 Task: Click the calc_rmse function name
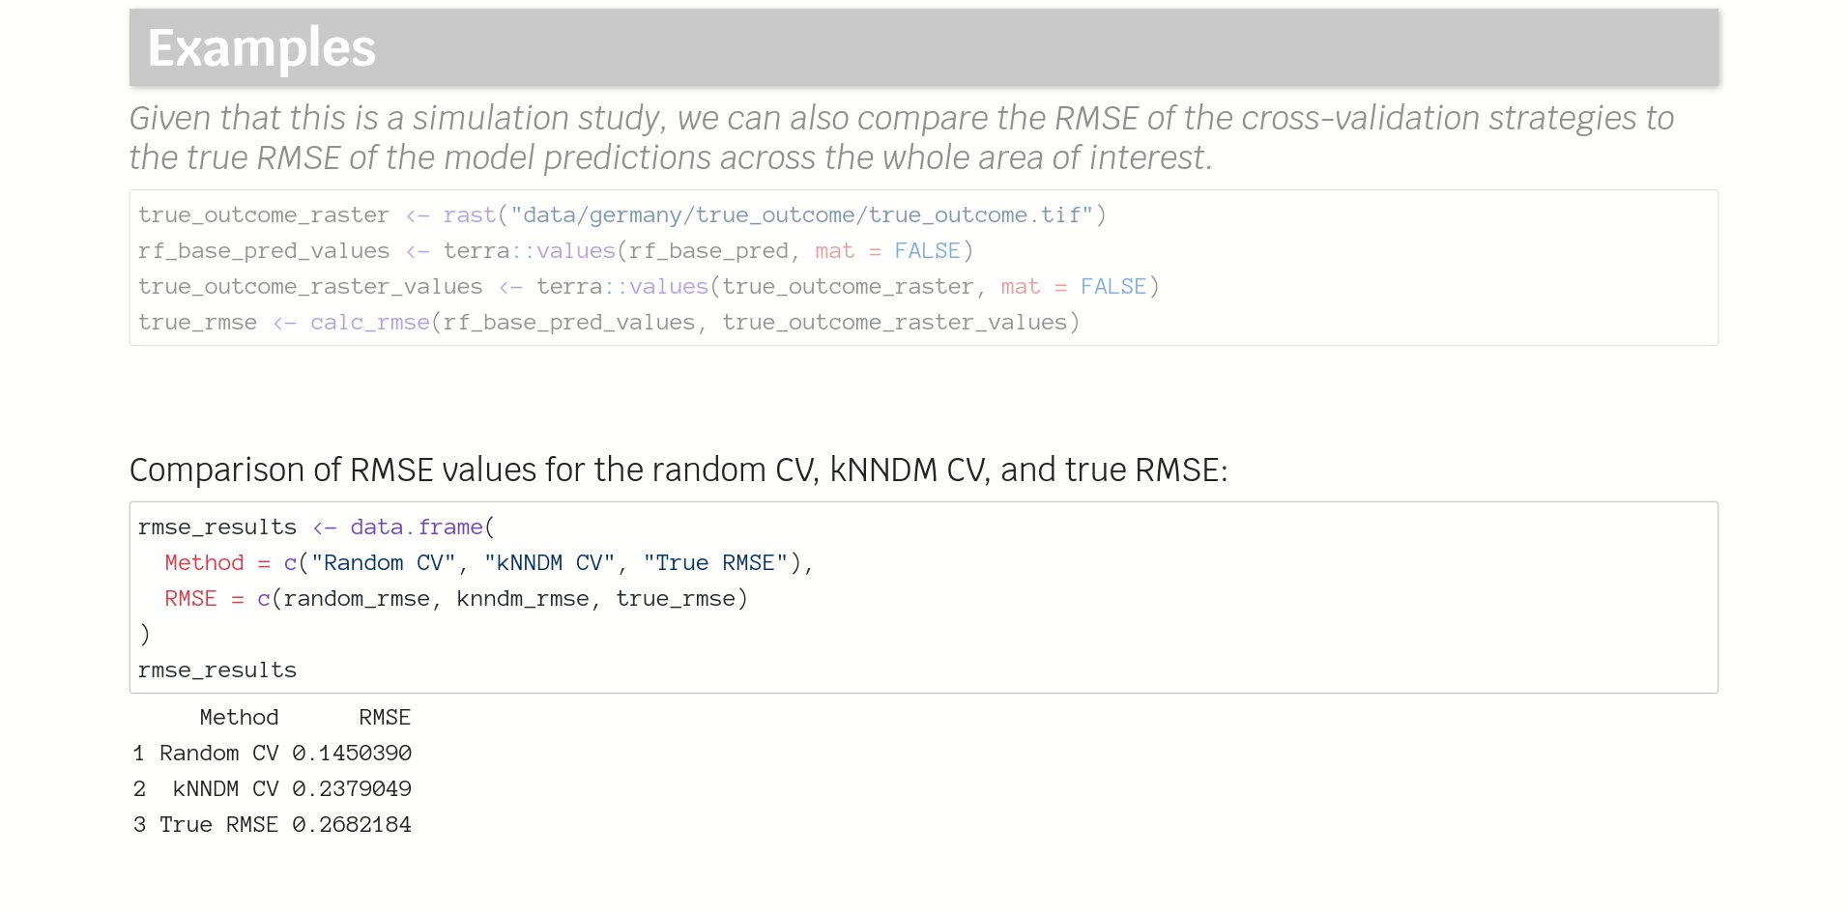tap(369, 322)
